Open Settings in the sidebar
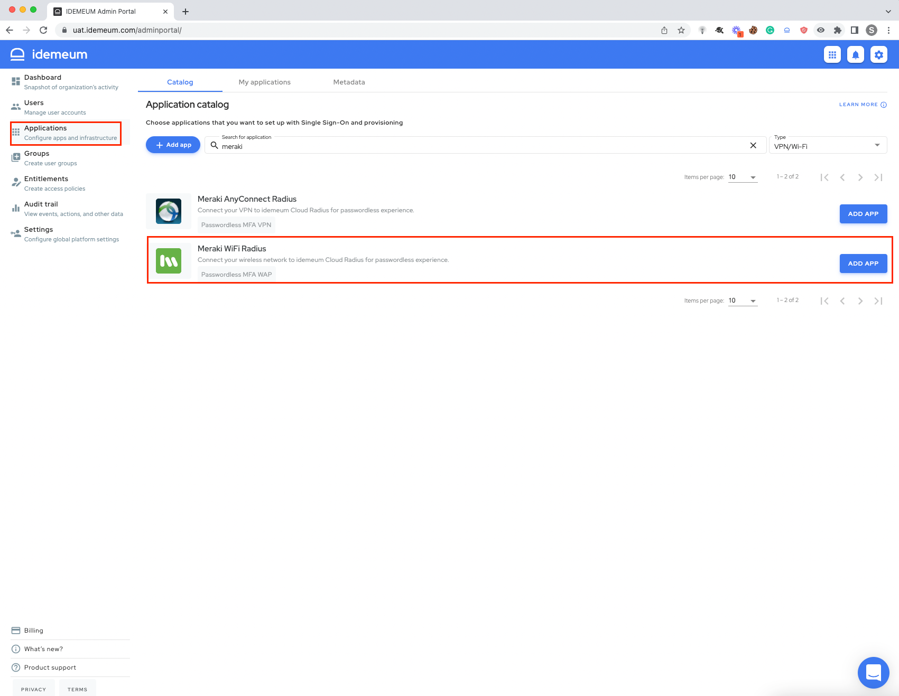 click(x=70, y=234)
